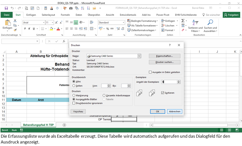242x146 pixels.
Task: Enable Ausgabe in Datei umleiten checkbox
Action: tap(150, 72)
